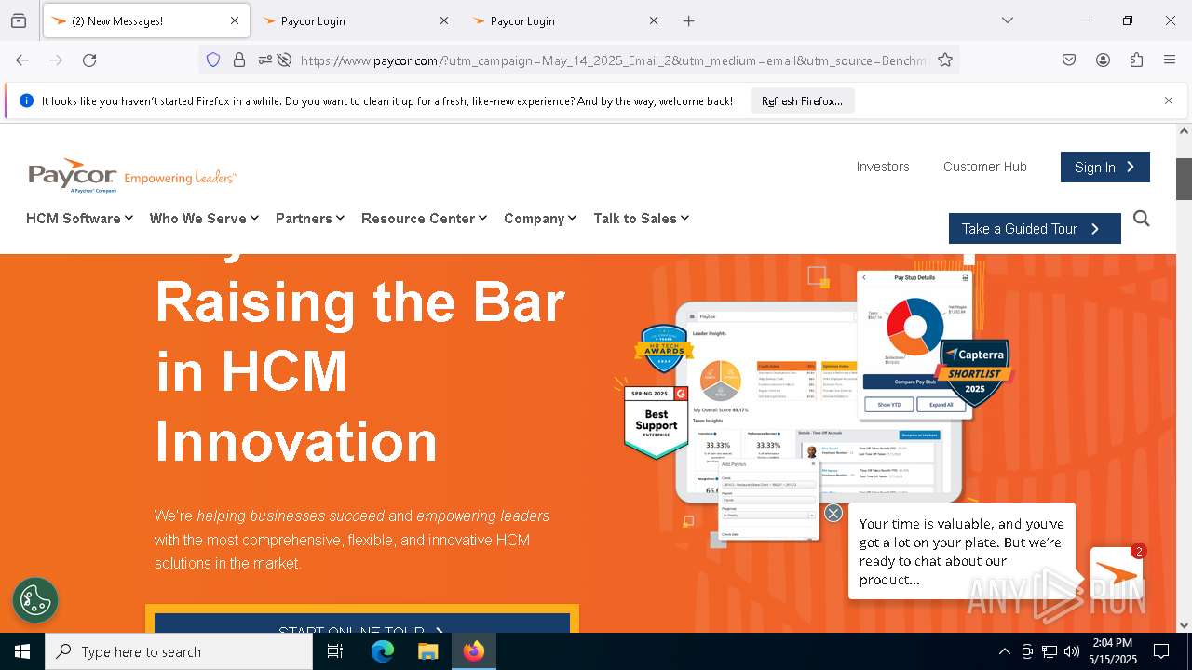Open File Explorer from taskbar
Screen dimensions: 1192x670
[x=427, y=651]
